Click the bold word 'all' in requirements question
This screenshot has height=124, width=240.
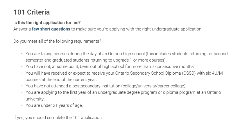[40, 41]
